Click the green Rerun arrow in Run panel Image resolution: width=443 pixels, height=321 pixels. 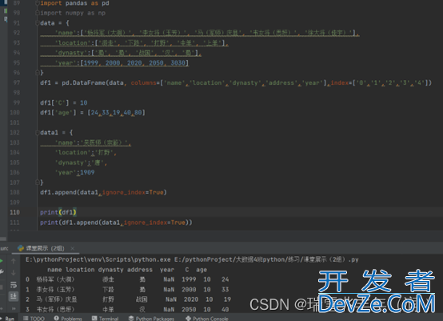pyautogui.click(x=1, y=261)
